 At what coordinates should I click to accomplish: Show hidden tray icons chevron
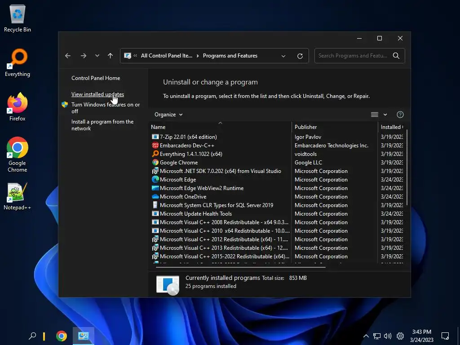point(366,336)
